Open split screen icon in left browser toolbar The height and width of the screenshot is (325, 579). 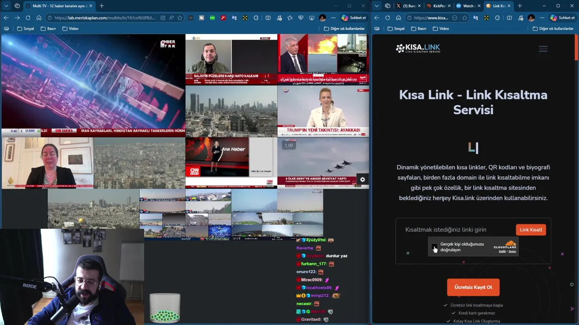pos(268,18)
